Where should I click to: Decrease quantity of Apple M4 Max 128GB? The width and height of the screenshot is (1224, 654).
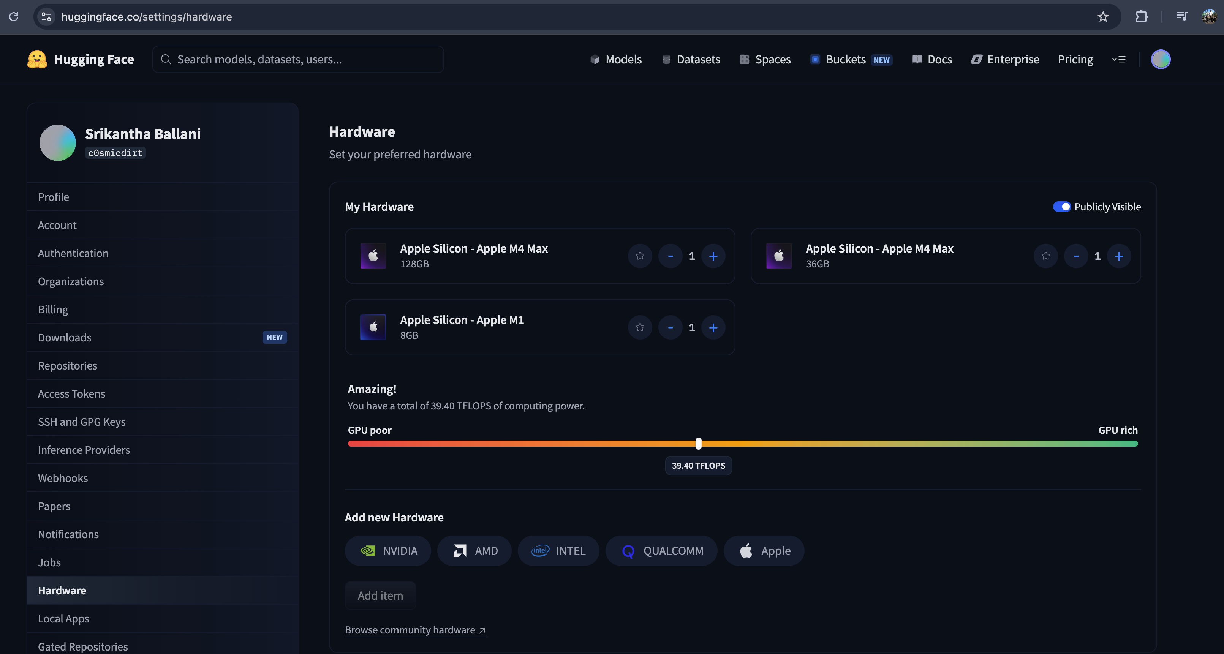pyautogui.click(x=671, y=256)
